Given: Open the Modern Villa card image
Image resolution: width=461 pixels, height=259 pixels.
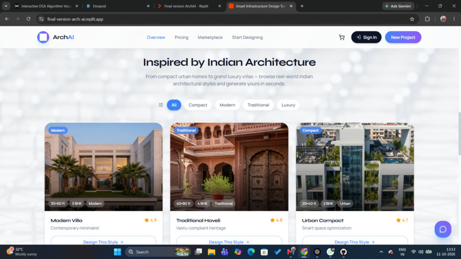Looking at the screenshot, I should (104, 167).
